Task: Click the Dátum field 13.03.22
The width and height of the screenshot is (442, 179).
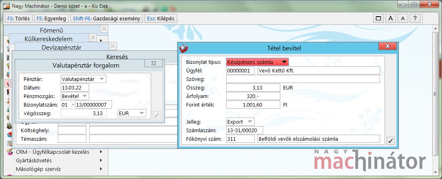Action: pos(75,87)
